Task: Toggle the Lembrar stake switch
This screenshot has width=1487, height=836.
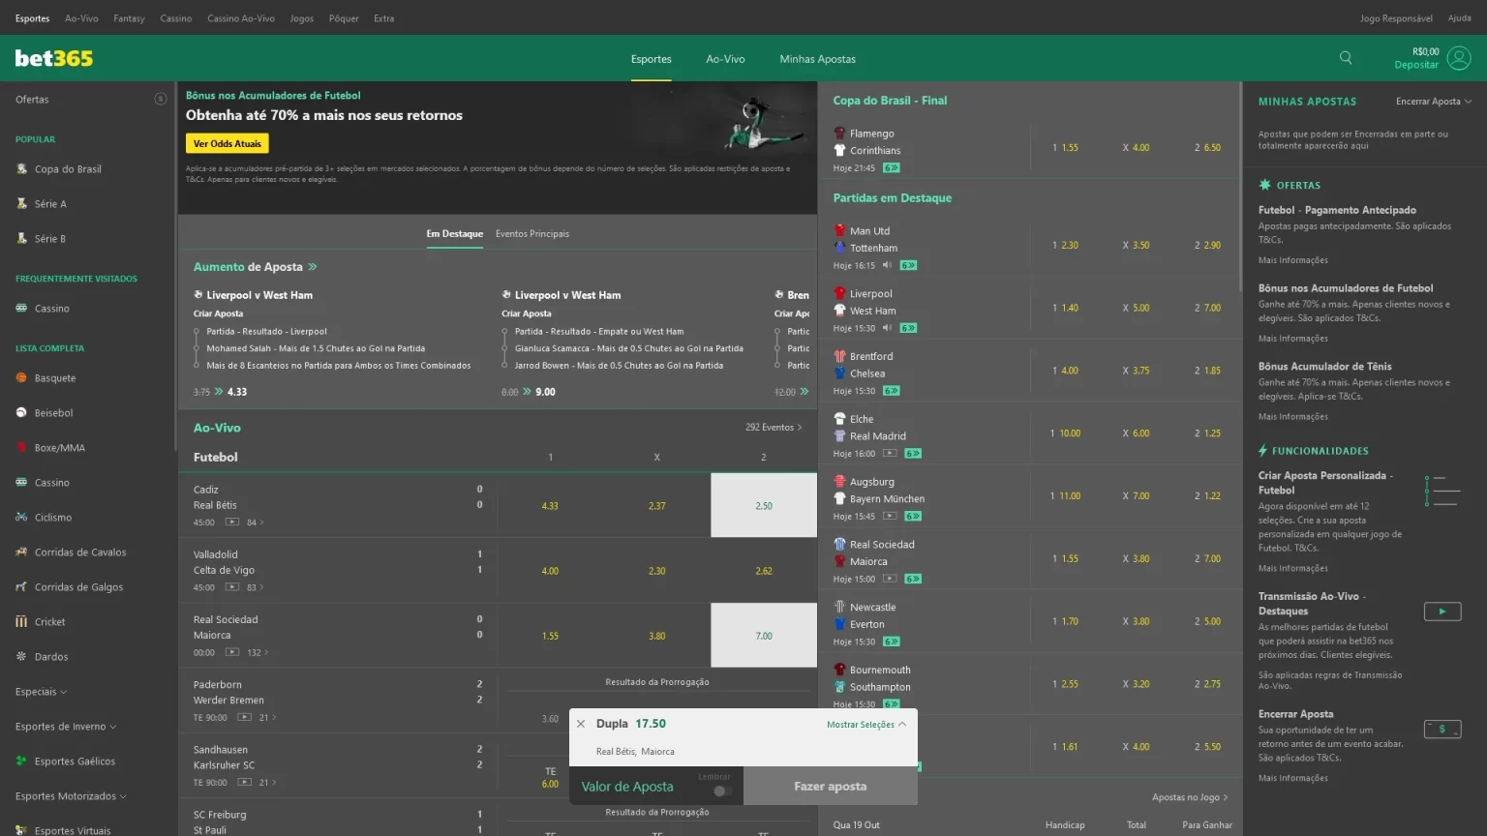Action: pos(721,791)
